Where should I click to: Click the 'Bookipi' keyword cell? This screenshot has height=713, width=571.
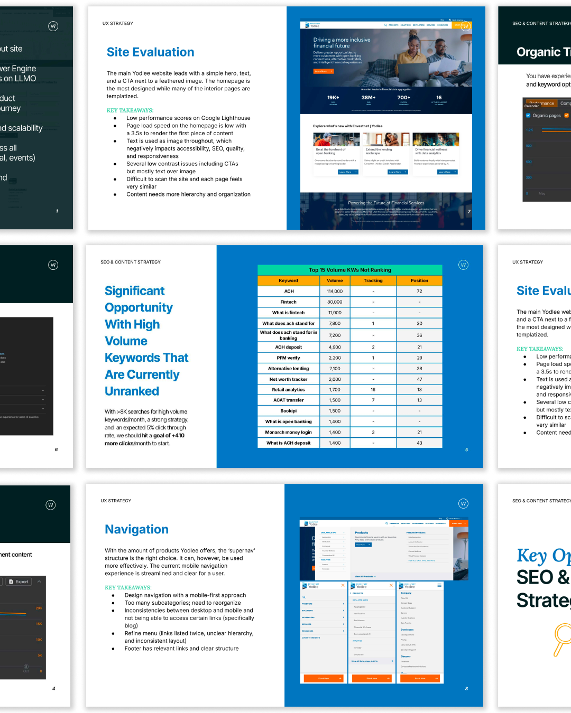pyautogui.click(x=288, y=411)
